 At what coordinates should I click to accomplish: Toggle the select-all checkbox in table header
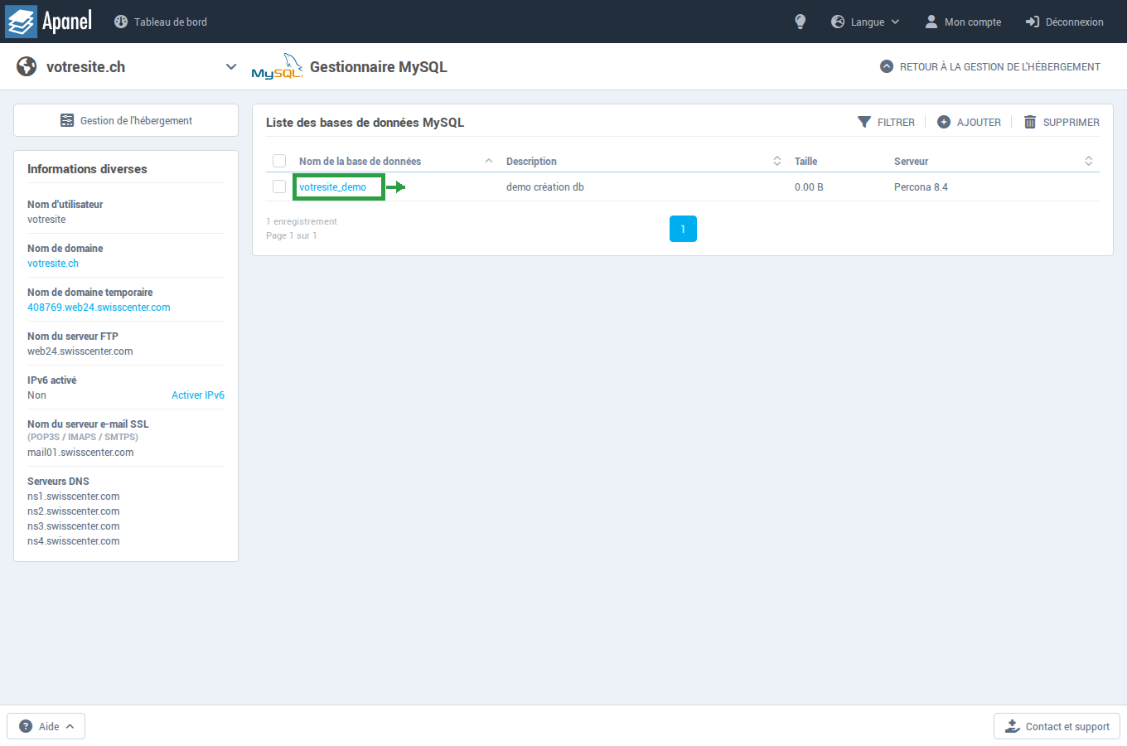(x=279, y=161)
